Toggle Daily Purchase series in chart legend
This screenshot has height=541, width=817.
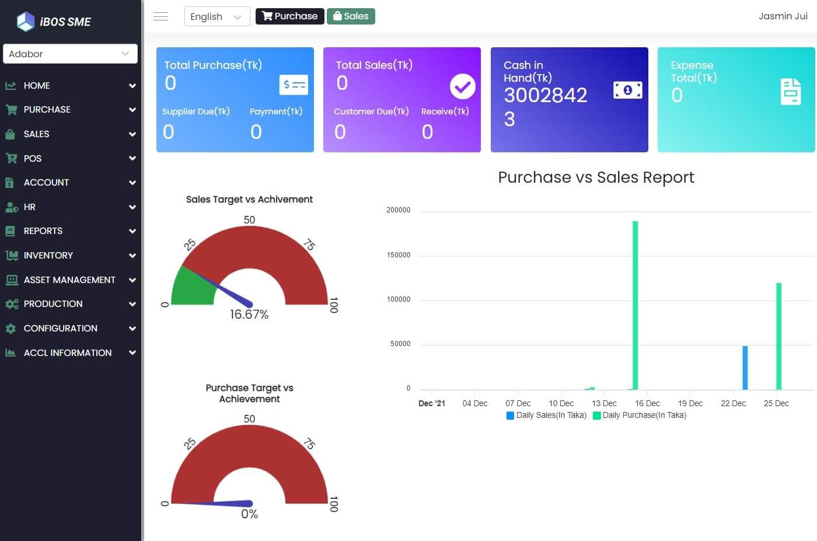click(x=640, y=416)
